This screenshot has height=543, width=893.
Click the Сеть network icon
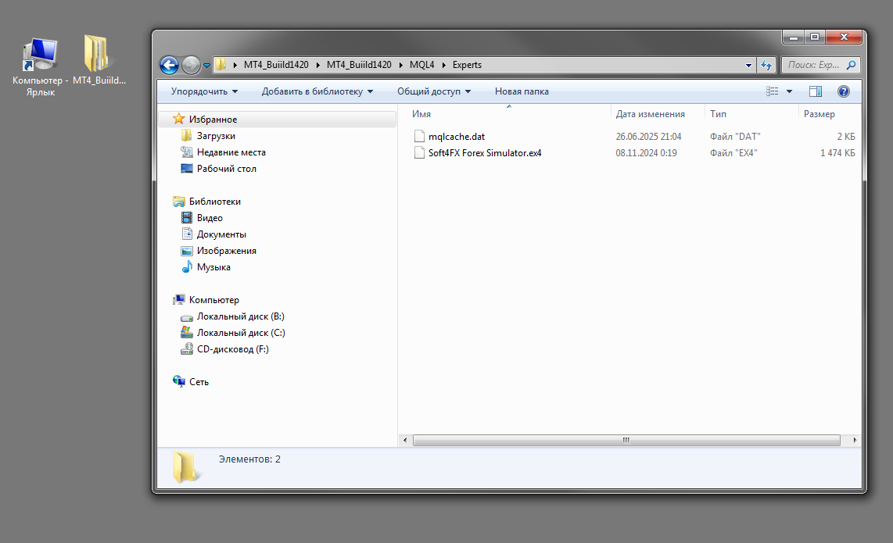179,381
